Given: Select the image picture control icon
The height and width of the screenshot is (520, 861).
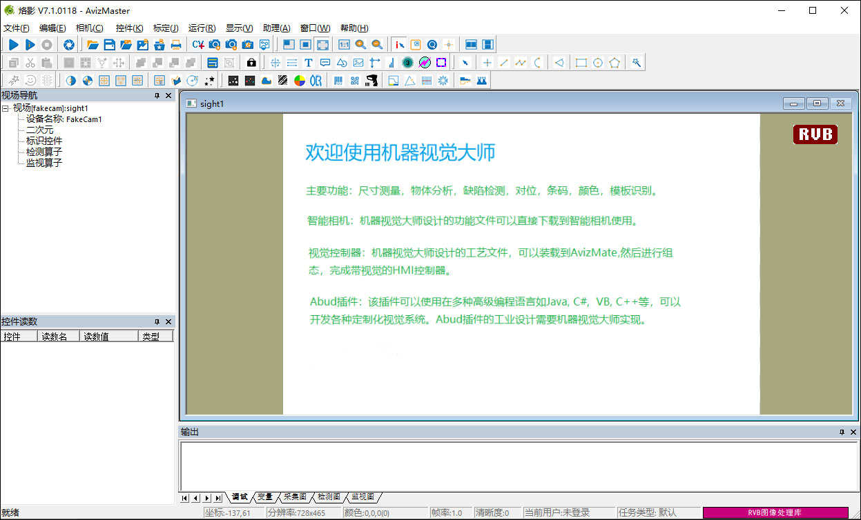Looking at the screenshot, I should pyautogui.click(x=358, y=63).
